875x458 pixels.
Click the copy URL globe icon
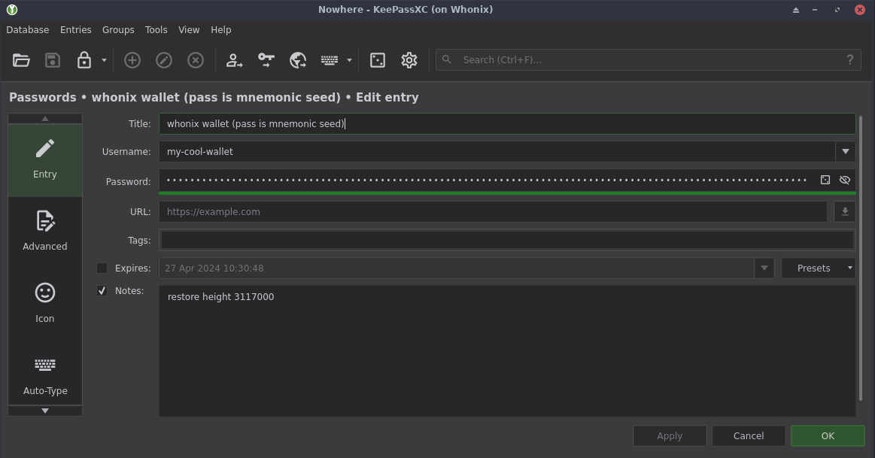coord(298,60)
